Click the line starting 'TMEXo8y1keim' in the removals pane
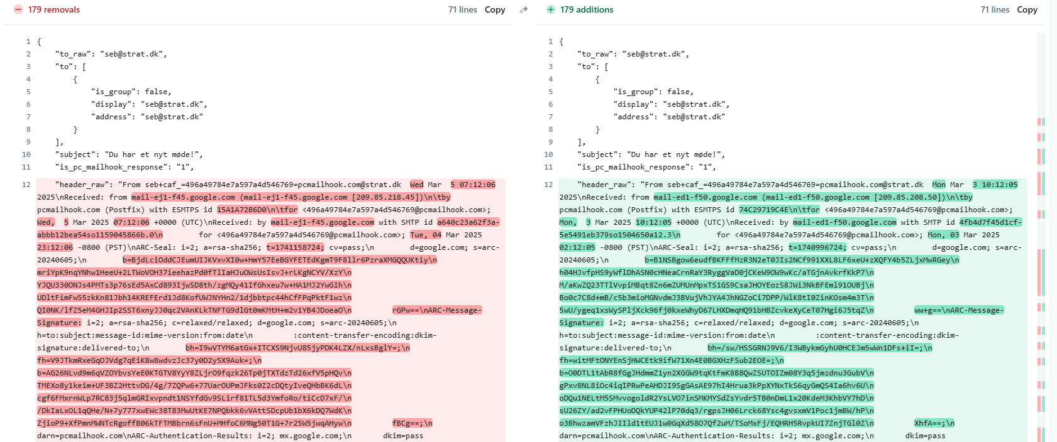This screenshot has width=1057, height=442. tap(194, 385)
